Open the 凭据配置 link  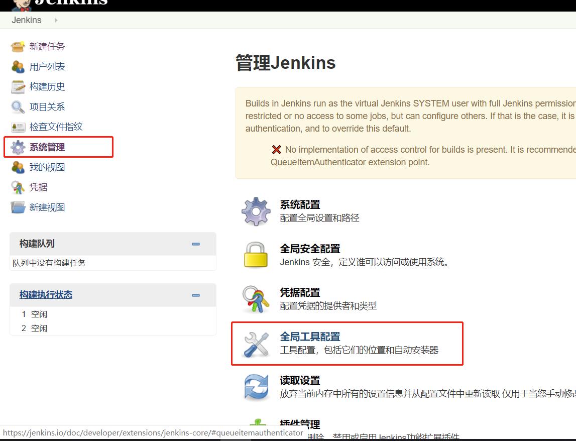(x=300, y=292)
